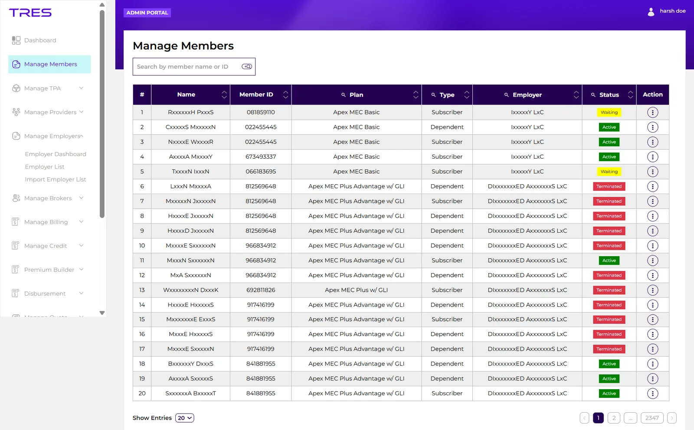Sort the Plan column arrows
Screen dimensions: 694x430
pyautogui.click(x=416, y=94)
